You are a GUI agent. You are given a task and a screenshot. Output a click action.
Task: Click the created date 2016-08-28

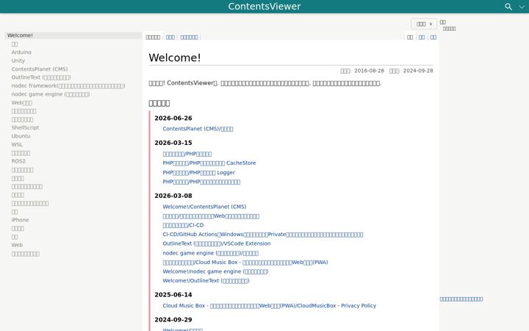click(x=369, y=71)
